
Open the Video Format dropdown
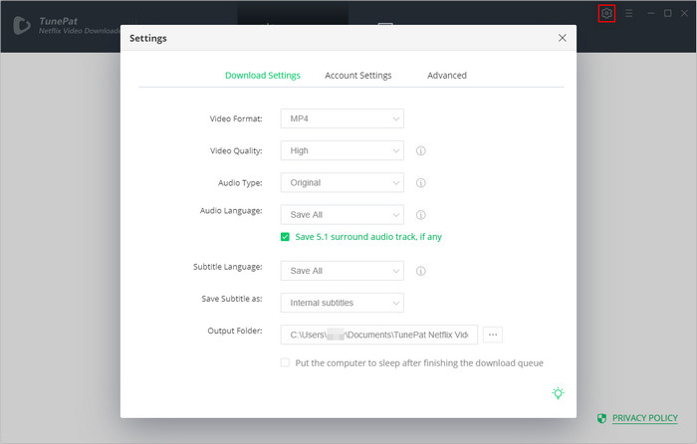[x=343, y=118]
